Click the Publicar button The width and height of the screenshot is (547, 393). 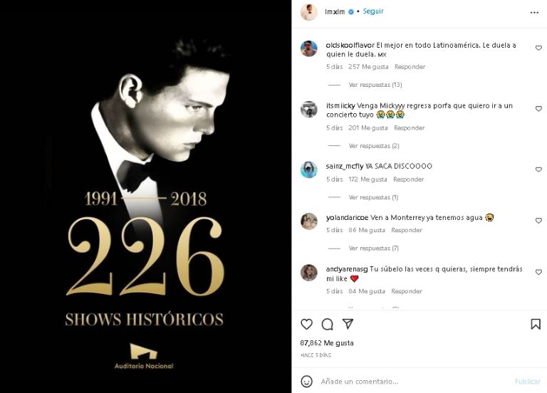click(x=528, y=382)
